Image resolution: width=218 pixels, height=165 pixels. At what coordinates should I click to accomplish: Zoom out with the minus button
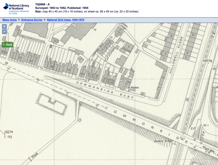coord(4,32)
